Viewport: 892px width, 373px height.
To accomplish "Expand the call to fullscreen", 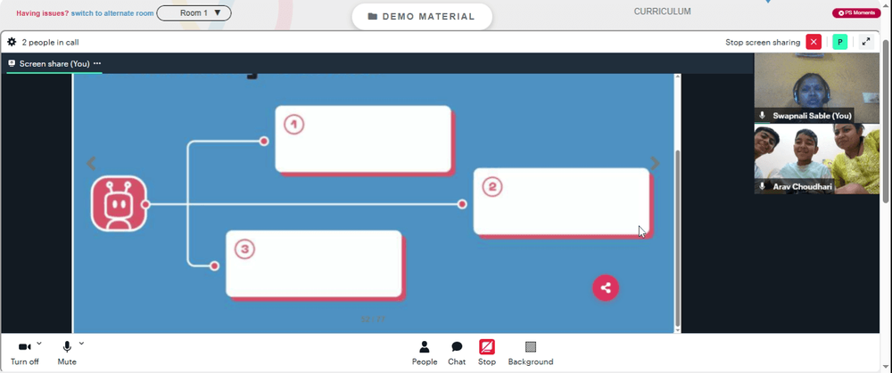I will point(866,42).
